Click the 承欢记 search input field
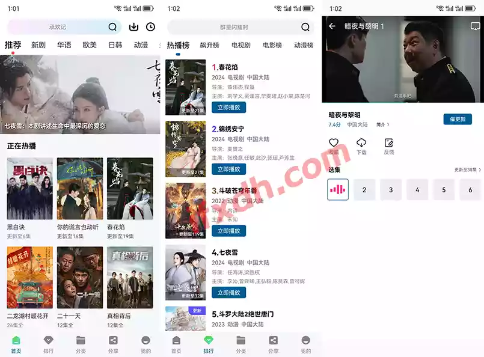The image size is (484, 357). [58, 27]
